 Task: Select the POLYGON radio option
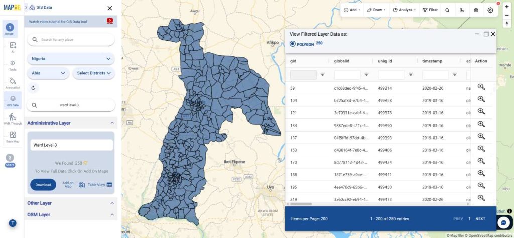[293, 44]
